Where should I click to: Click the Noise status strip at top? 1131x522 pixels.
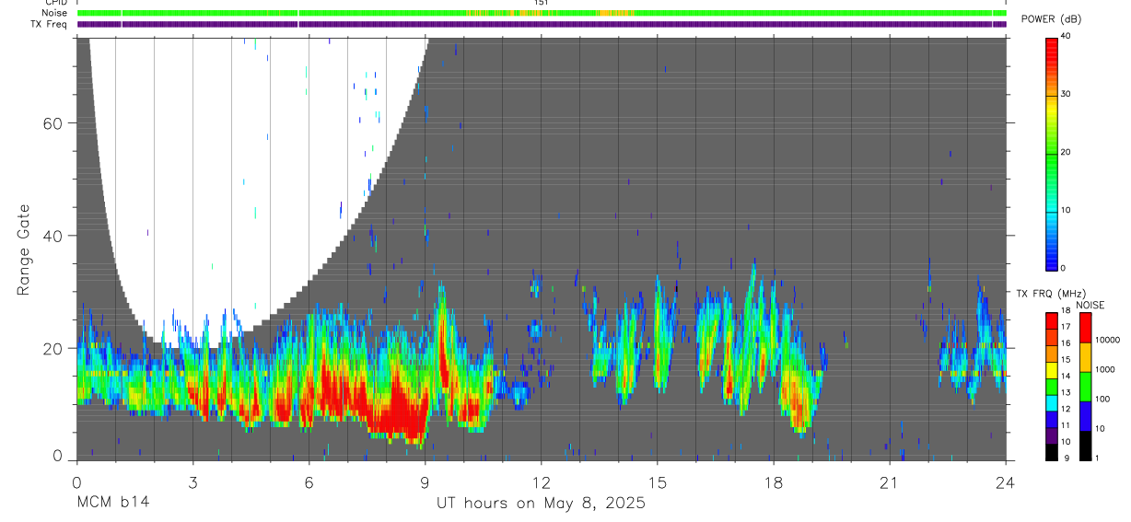tap(541, 13)
